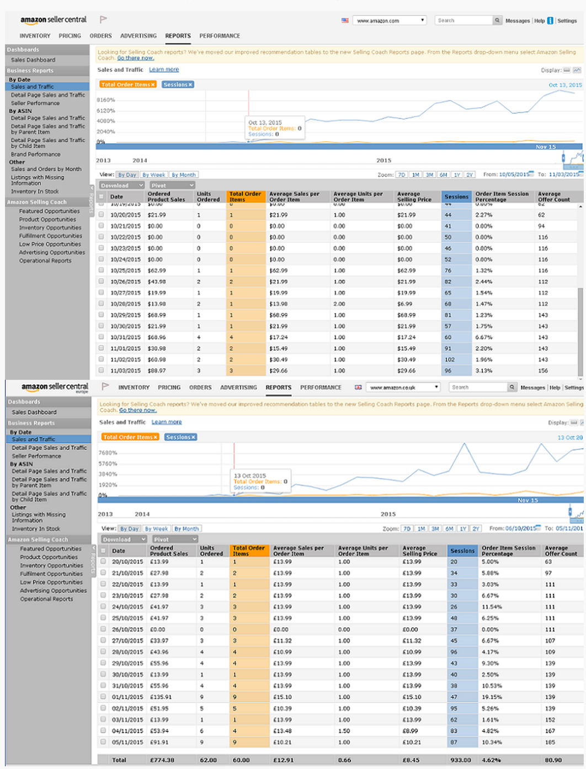
Task: Click the blue info icon next to Help
Action: pyautogui.click(x=550, y=21)
